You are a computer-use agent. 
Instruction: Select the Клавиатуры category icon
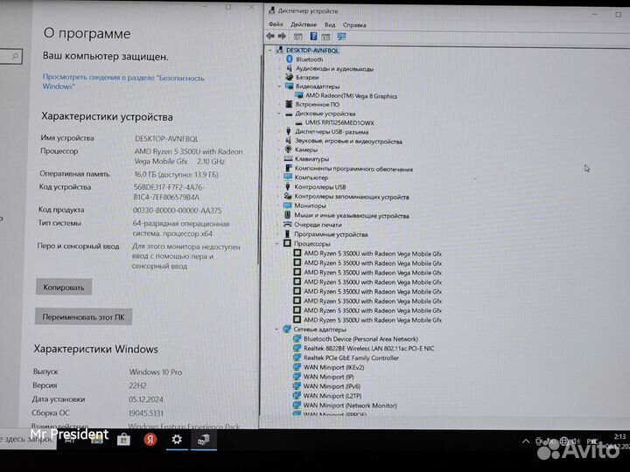pyautogui.click(x=288, y=158)
